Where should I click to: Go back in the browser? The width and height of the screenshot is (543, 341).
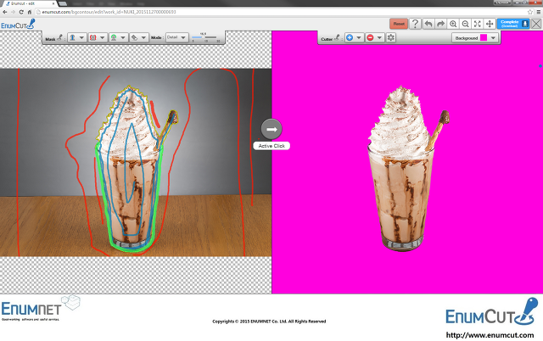point(4,12)
